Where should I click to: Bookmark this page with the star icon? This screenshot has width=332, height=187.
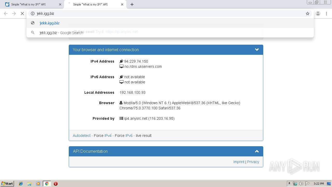[308, 14]
